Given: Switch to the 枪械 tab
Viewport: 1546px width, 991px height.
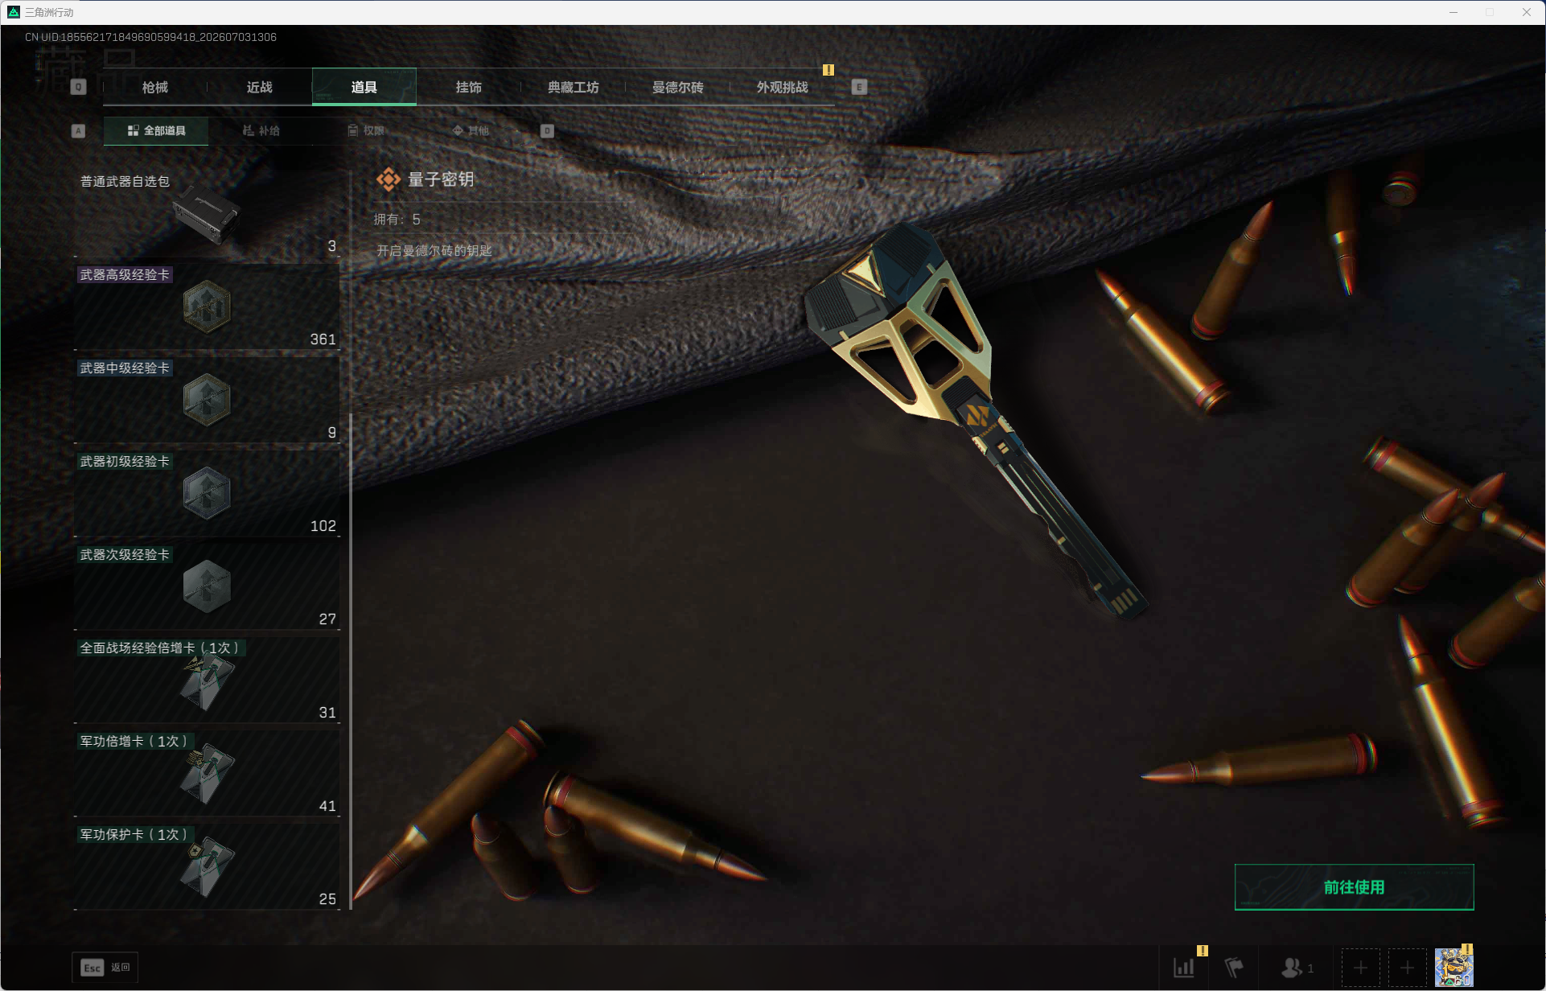Looking at the screenshot, I should pos(155,87).
